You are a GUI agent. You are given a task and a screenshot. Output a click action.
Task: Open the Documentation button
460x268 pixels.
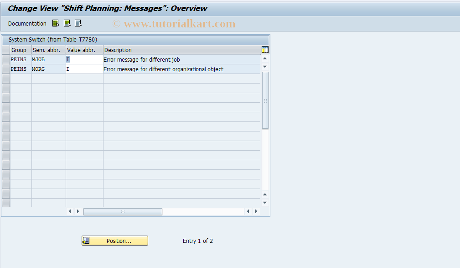27,23
